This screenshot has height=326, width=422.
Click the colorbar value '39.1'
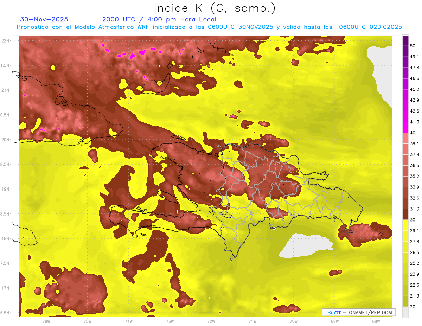[x=415, y=144]
